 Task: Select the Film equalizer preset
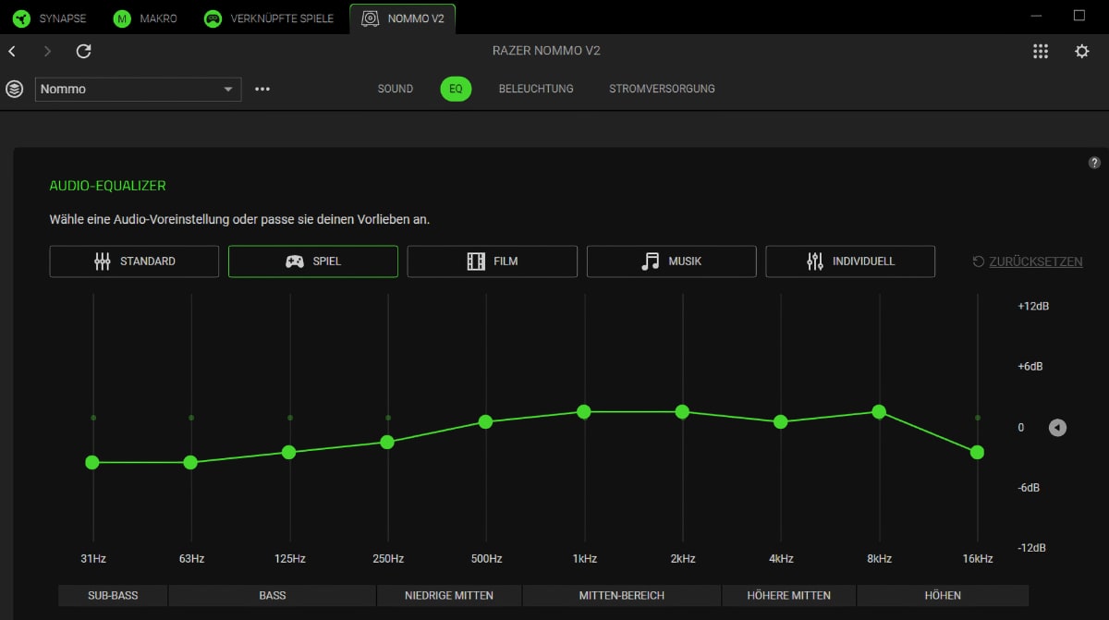pos(492,261)
